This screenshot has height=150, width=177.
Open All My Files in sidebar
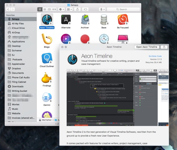click(21, 24)
